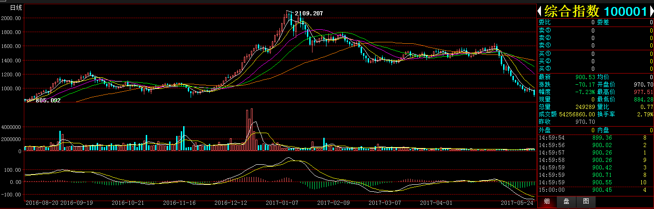Click the 卖③ order row label
654x209 pixels.
[x=545, y=30]
